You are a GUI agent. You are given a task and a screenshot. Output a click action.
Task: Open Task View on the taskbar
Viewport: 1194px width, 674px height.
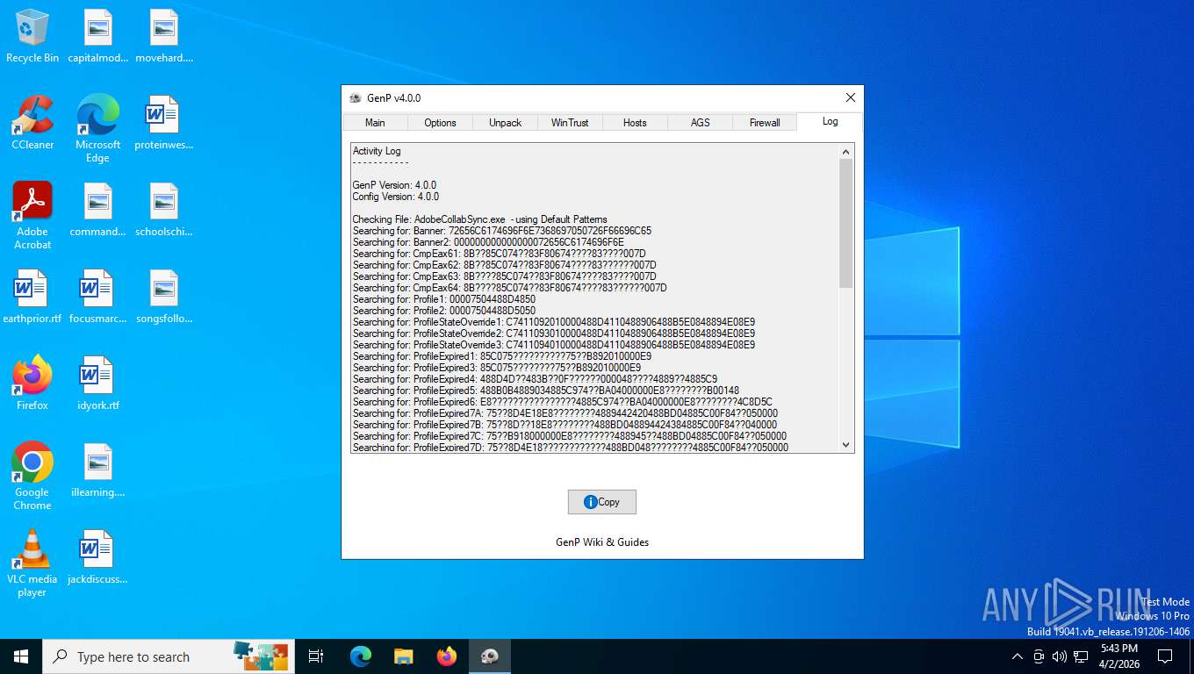tap(316, 656)
